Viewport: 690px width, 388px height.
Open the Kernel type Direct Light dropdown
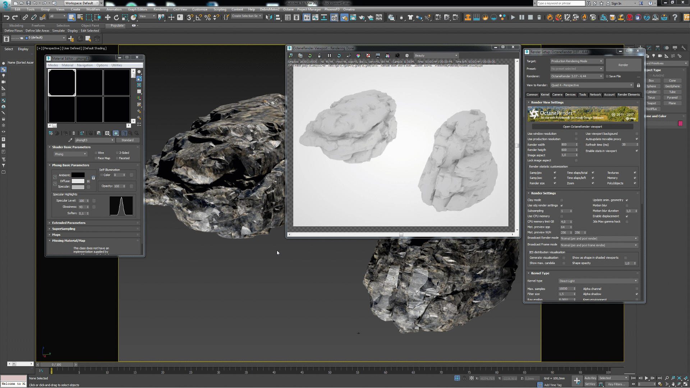tap(598, 281)
